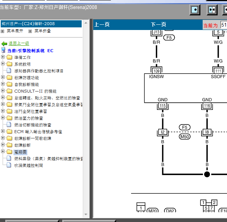Click the document icon for 感知器與作動器之控制項目

click(x=9, y=70)
